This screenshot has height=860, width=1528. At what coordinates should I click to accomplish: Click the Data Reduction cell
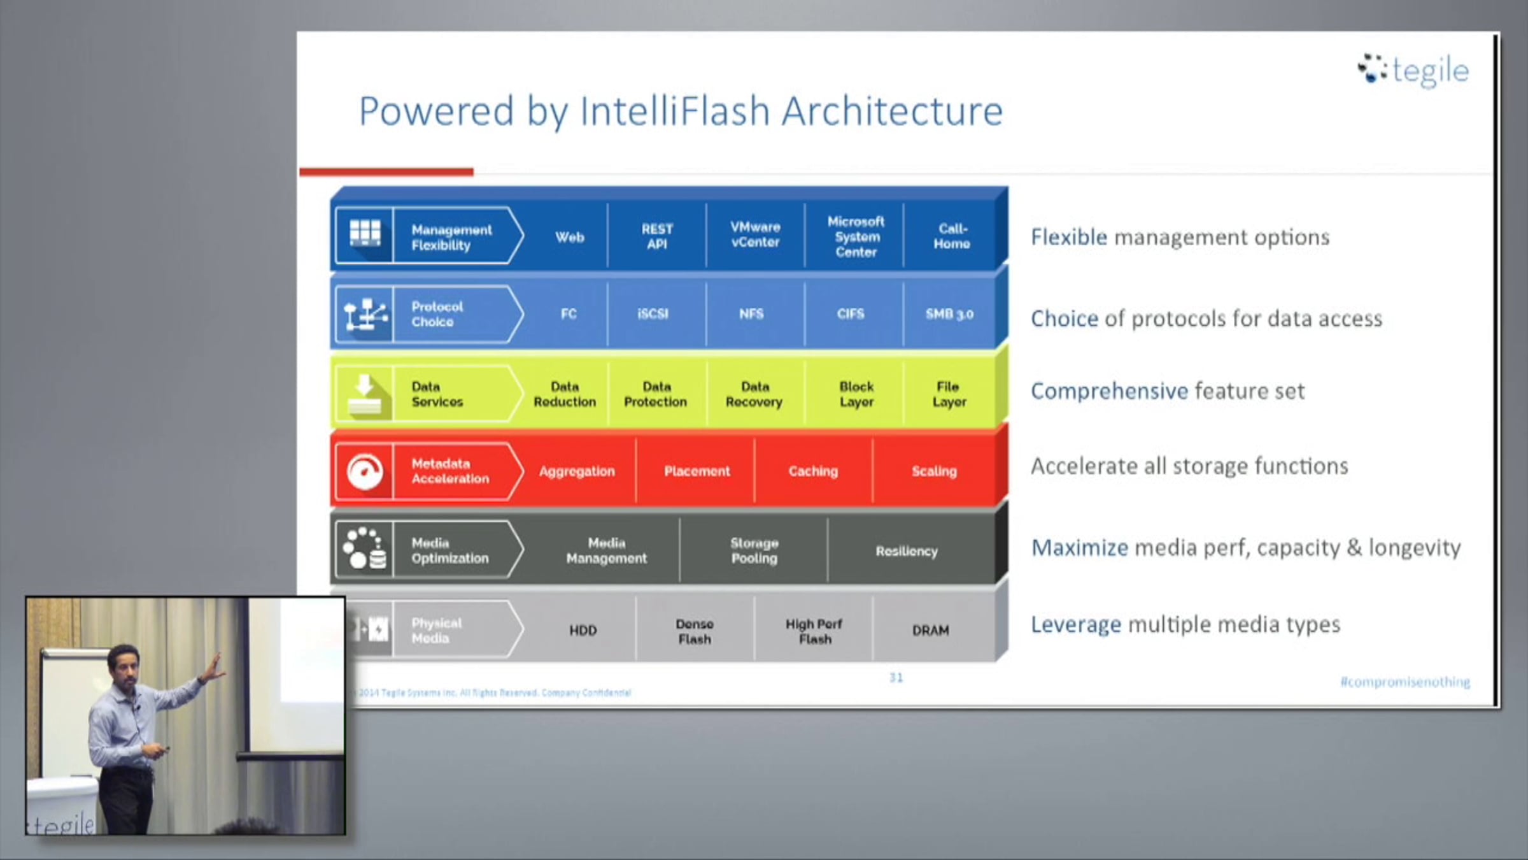(x=565, y=394)
